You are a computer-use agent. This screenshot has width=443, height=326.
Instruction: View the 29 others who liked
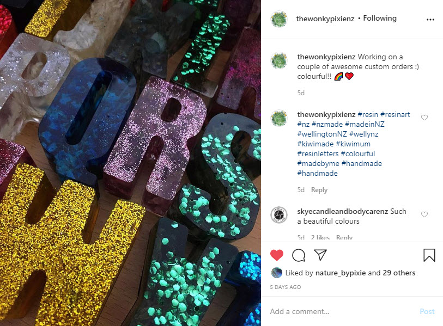coord(399,273)
